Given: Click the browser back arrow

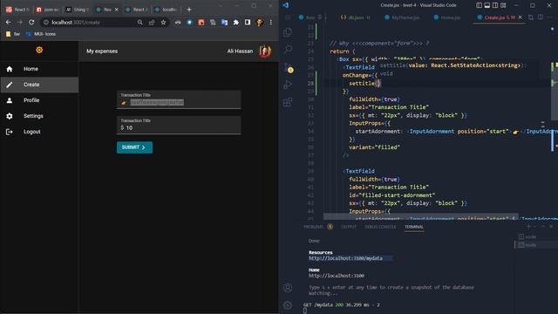Looking at the screenshot, I should (8, 22).
